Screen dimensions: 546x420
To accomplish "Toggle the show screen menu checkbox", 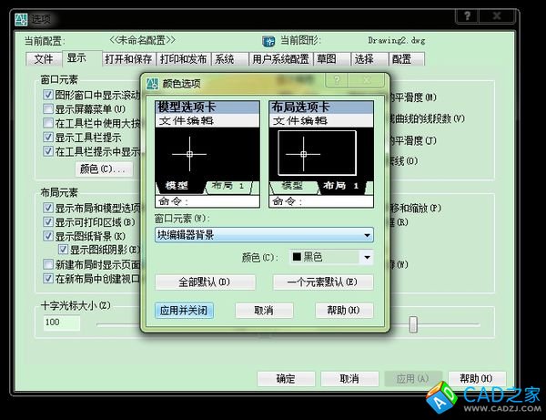I will [48, 109].
